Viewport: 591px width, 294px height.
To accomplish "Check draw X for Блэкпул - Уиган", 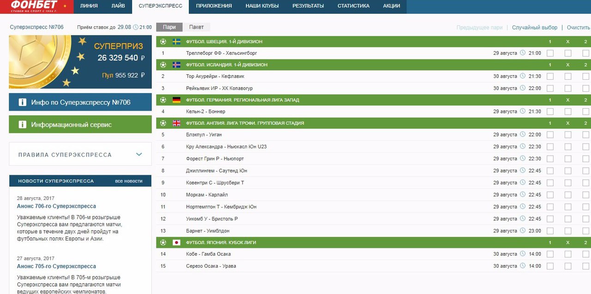I will coord(568,135).
